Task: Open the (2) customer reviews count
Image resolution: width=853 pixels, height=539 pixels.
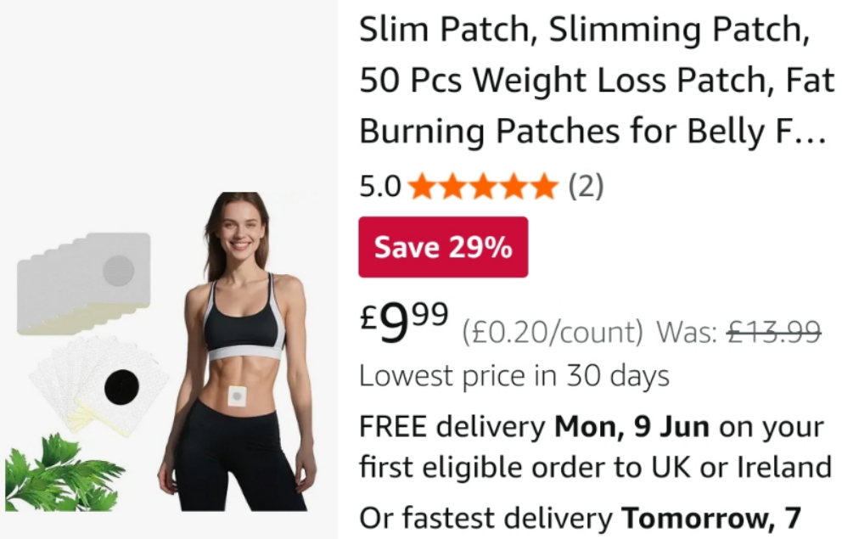Action: tap(586, 187)
